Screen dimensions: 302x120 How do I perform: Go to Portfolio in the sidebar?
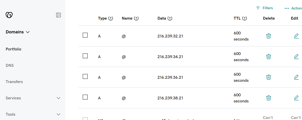point(14,49)
